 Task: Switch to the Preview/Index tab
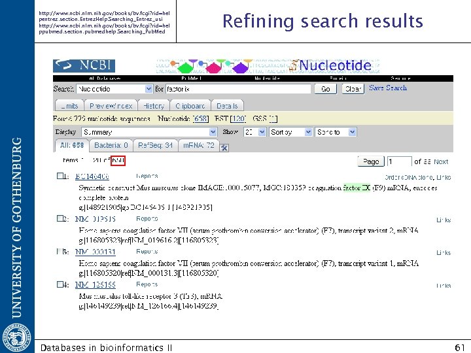pos(111,106)
